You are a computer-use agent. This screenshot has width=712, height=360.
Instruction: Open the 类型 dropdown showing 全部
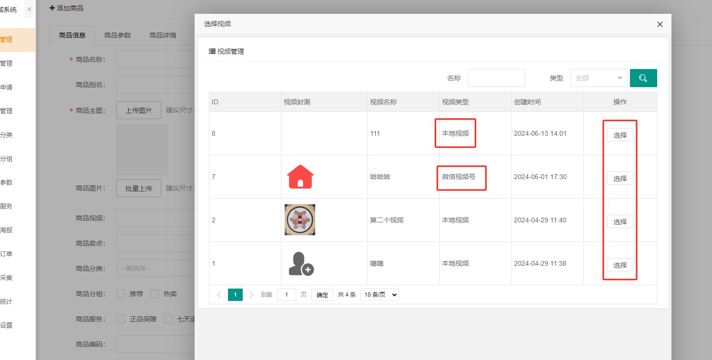point(598,78)
